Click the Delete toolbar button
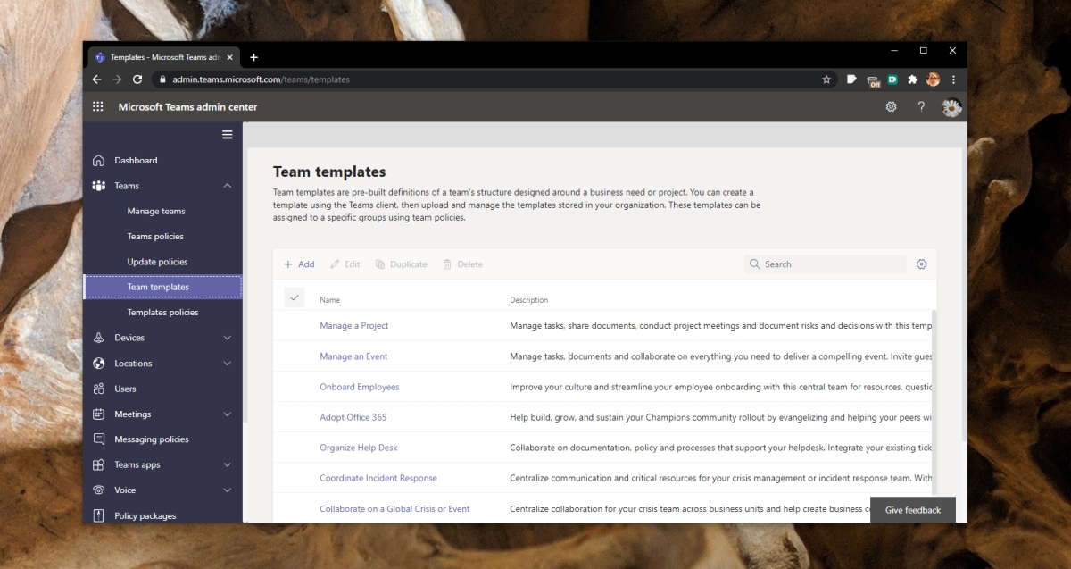The height and width of the screenshot is (569, 1071). [462, 264]
